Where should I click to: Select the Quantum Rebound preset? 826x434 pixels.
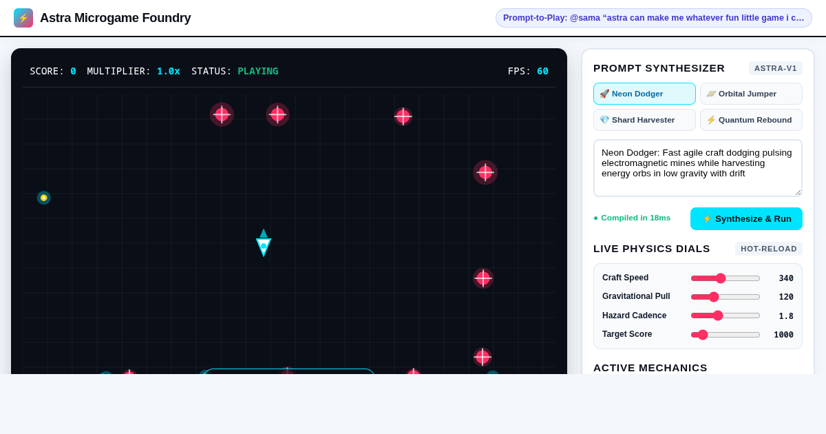(x=751, y=120)
